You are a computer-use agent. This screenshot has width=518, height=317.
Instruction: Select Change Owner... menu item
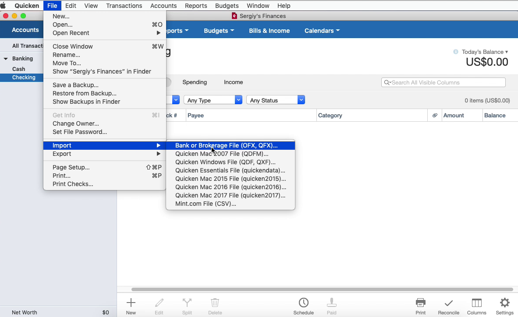click(104, 123)
